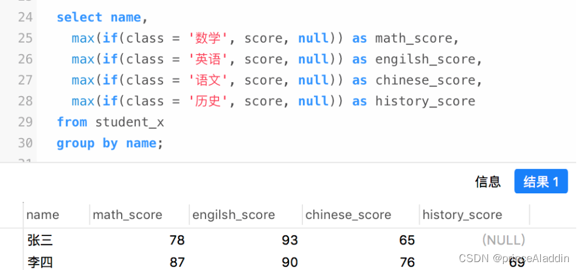Click the history_score alias in code

[425, 102]
